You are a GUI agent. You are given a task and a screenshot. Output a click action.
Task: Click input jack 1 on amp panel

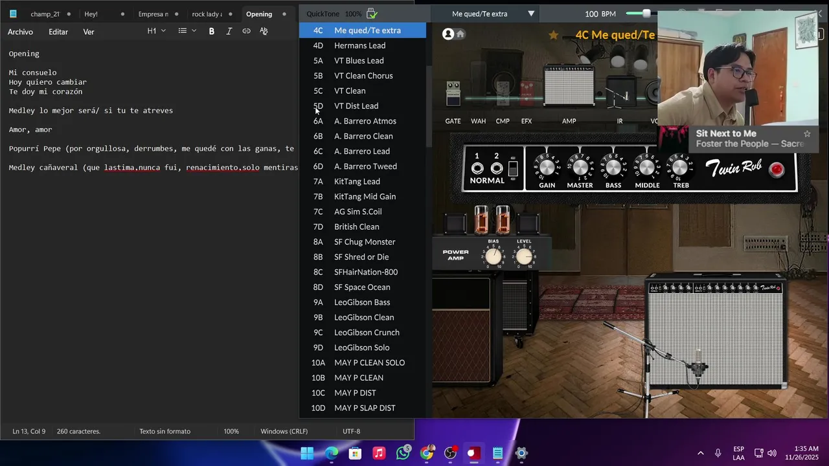477,168
